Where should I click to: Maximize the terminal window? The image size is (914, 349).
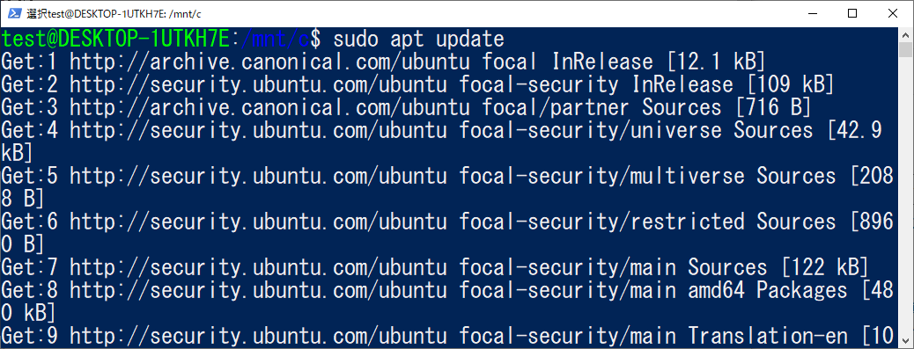851,13
